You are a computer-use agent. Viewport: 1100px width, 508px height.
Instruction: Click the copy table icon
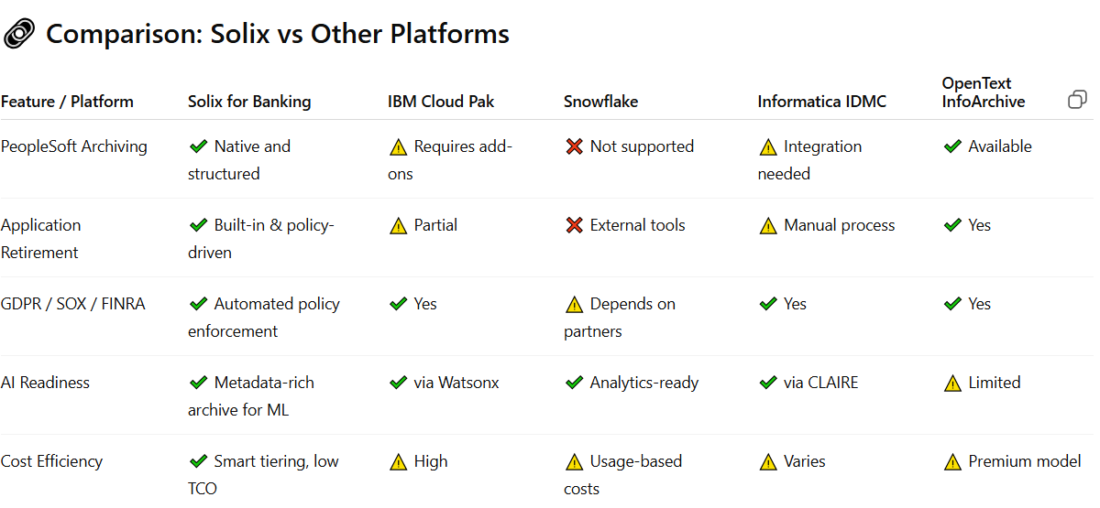(x=1078, y=100)
